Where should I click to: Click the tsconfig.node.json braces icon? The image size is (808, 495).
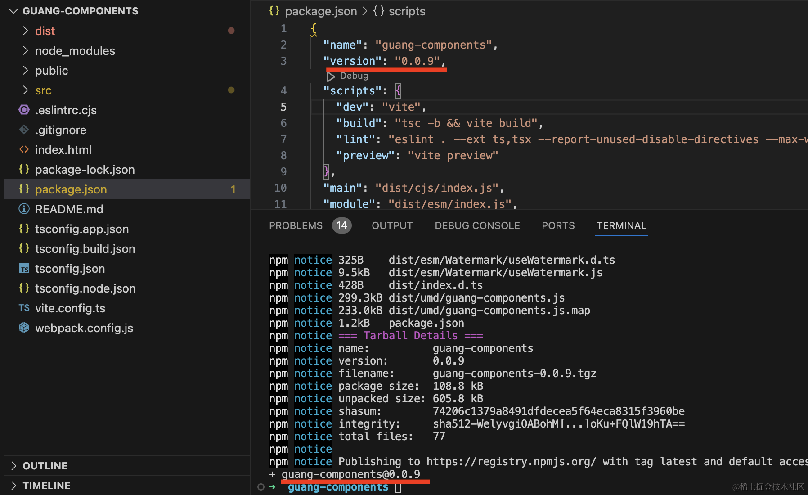24,288
